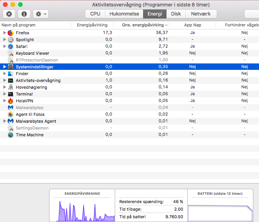
Task: Open the Netværk tab
Action: pos(201,14)
